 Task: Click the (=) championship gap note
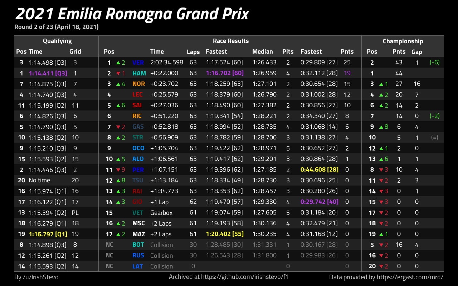pos(434,138)
